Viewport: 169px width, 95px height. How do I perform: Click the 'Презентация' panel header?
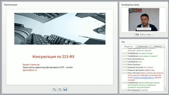pyautogui.click(x=11, y=5)
